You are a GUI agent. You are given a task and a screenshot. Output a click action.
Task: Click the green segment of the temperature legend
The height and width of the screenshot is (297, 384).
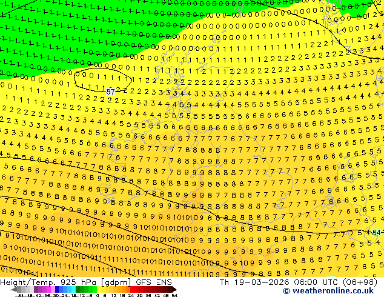click(x=86, y=290)
